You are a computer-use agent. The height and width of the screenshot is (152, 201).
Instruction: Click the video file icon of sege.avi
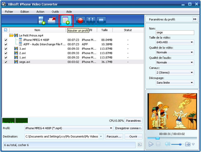pos(16,62)
